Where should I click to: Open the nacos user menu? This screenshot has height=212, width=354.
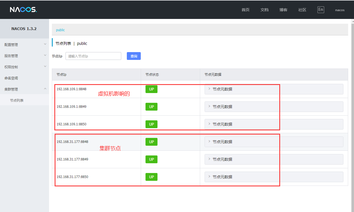pyautogui.click(x=340, y=10)
